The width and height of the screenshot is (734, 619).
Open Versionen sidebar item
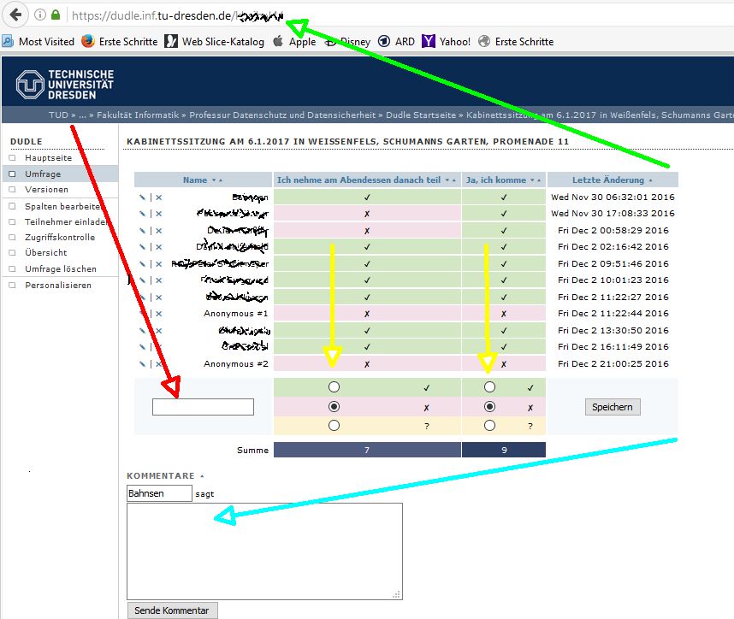point(46,190)
